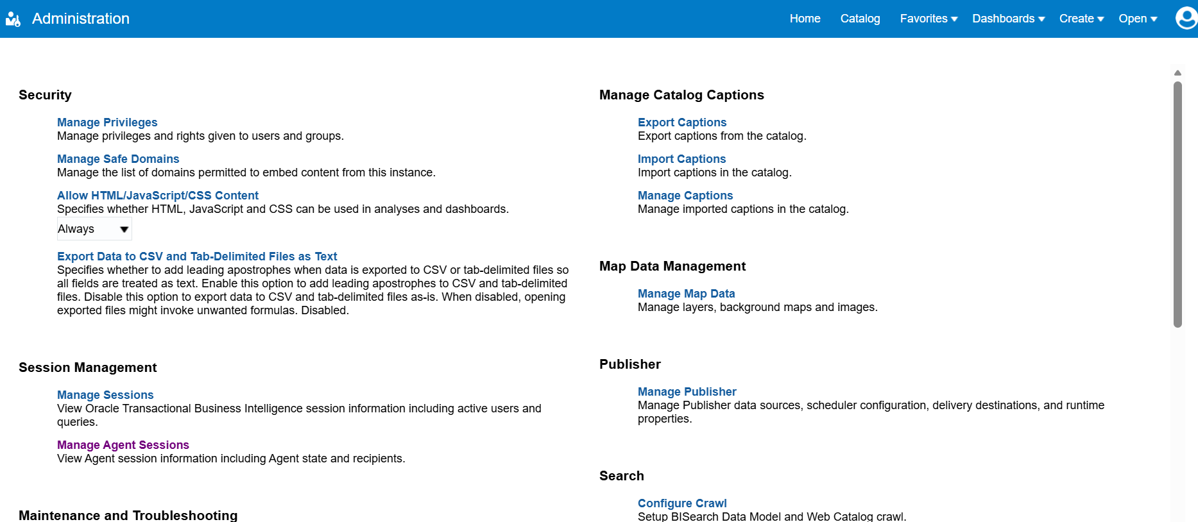Go to the Home page
1198x522 pixels.
805,19
